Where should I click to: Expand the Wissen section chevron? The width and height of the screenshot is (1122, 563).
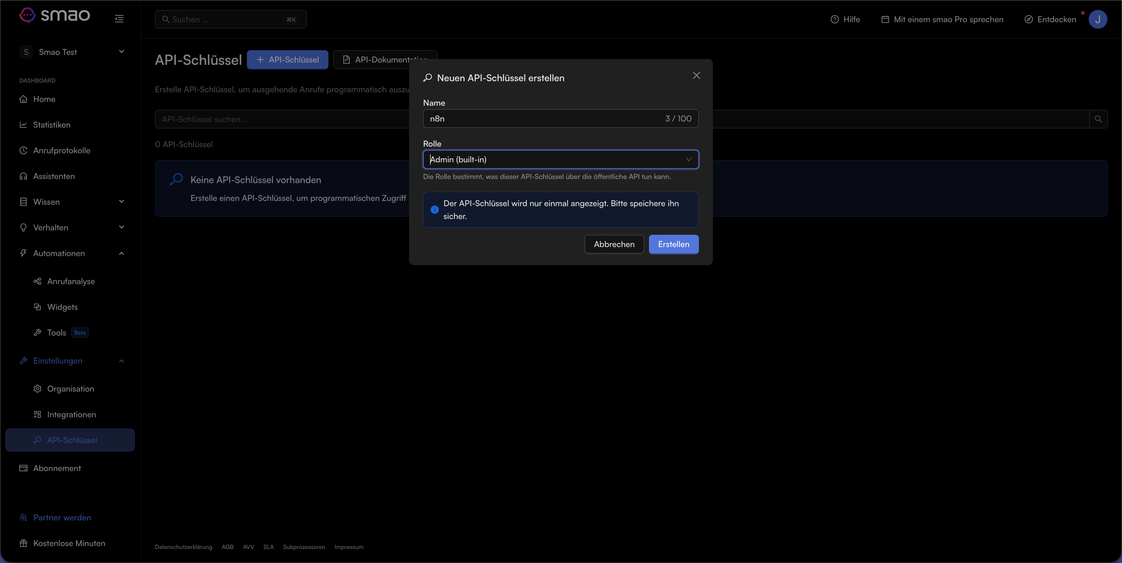(x=122, y=201)
